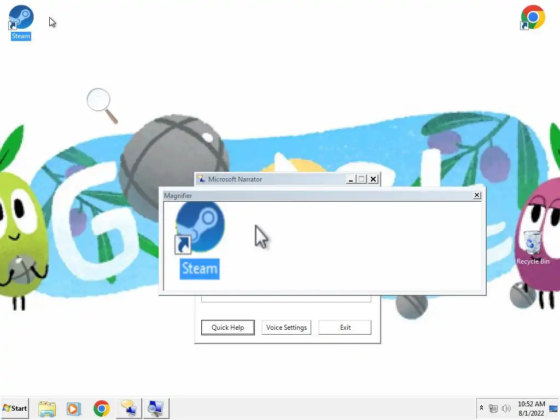Select the Steam desktop shortcut icon

click(x=21, y=22)
